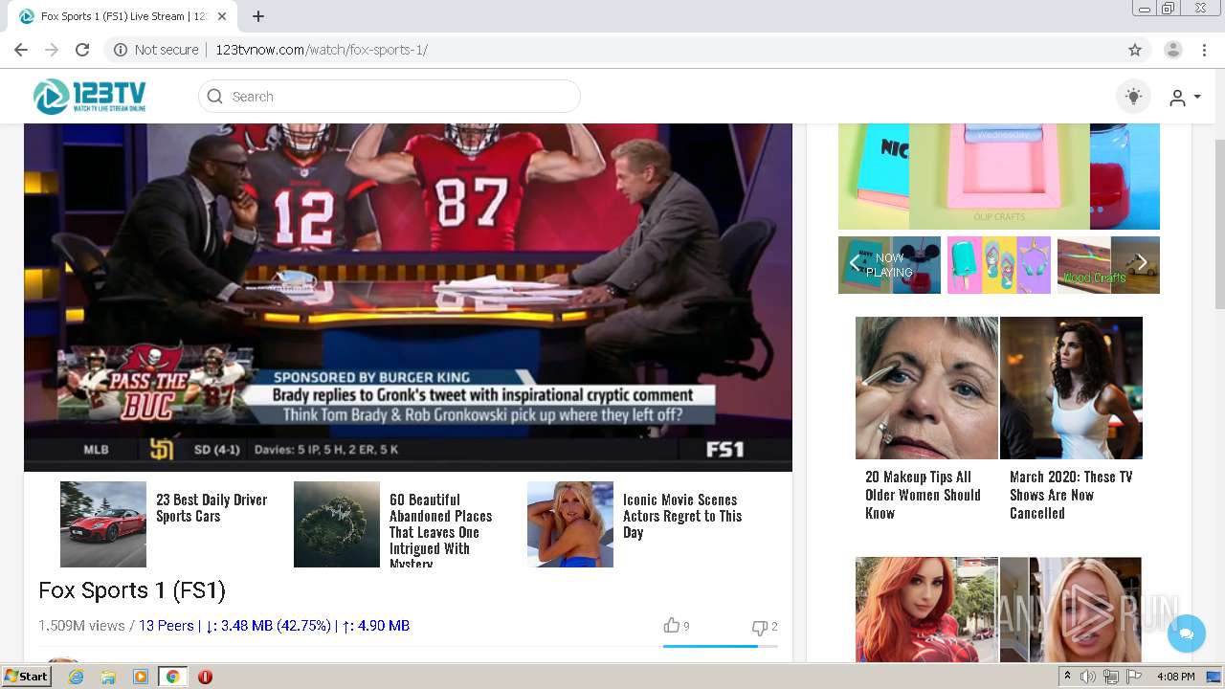
Task: Open Chrome profile avatar icon
Action: point(1173,50)
